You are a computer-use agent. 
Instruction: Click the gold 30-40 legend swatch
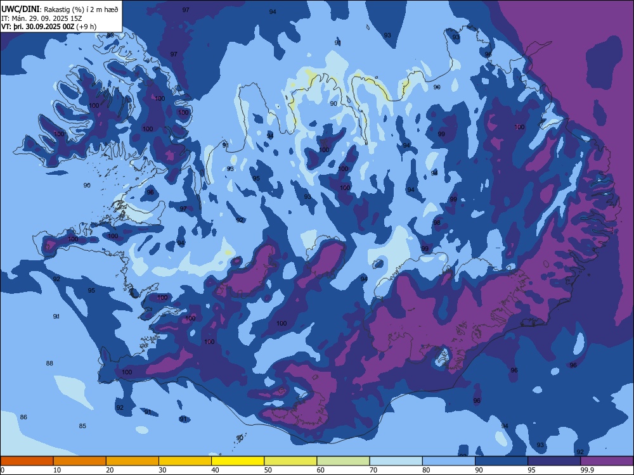(185, 461)
